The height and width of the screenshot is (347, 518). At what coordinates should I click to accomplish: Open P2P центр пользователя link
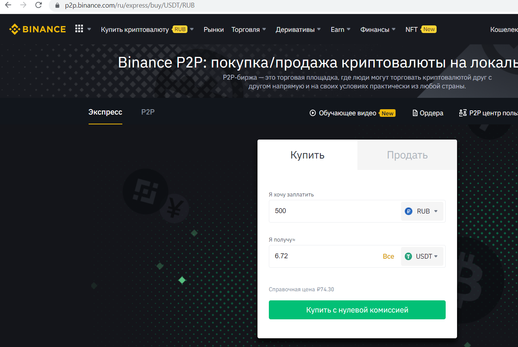coord(493,113)
